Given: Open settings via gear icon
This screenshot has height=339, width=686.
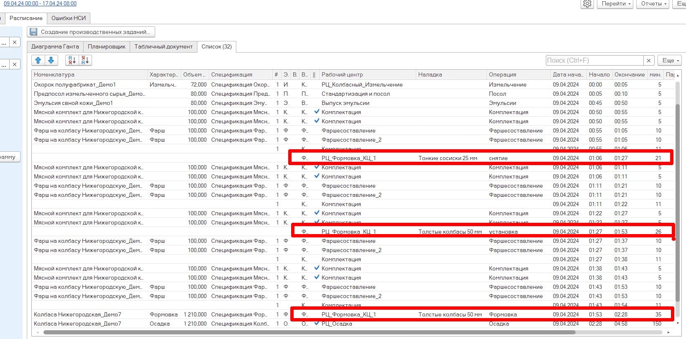Looking at the screenshot, I should 587,4.
